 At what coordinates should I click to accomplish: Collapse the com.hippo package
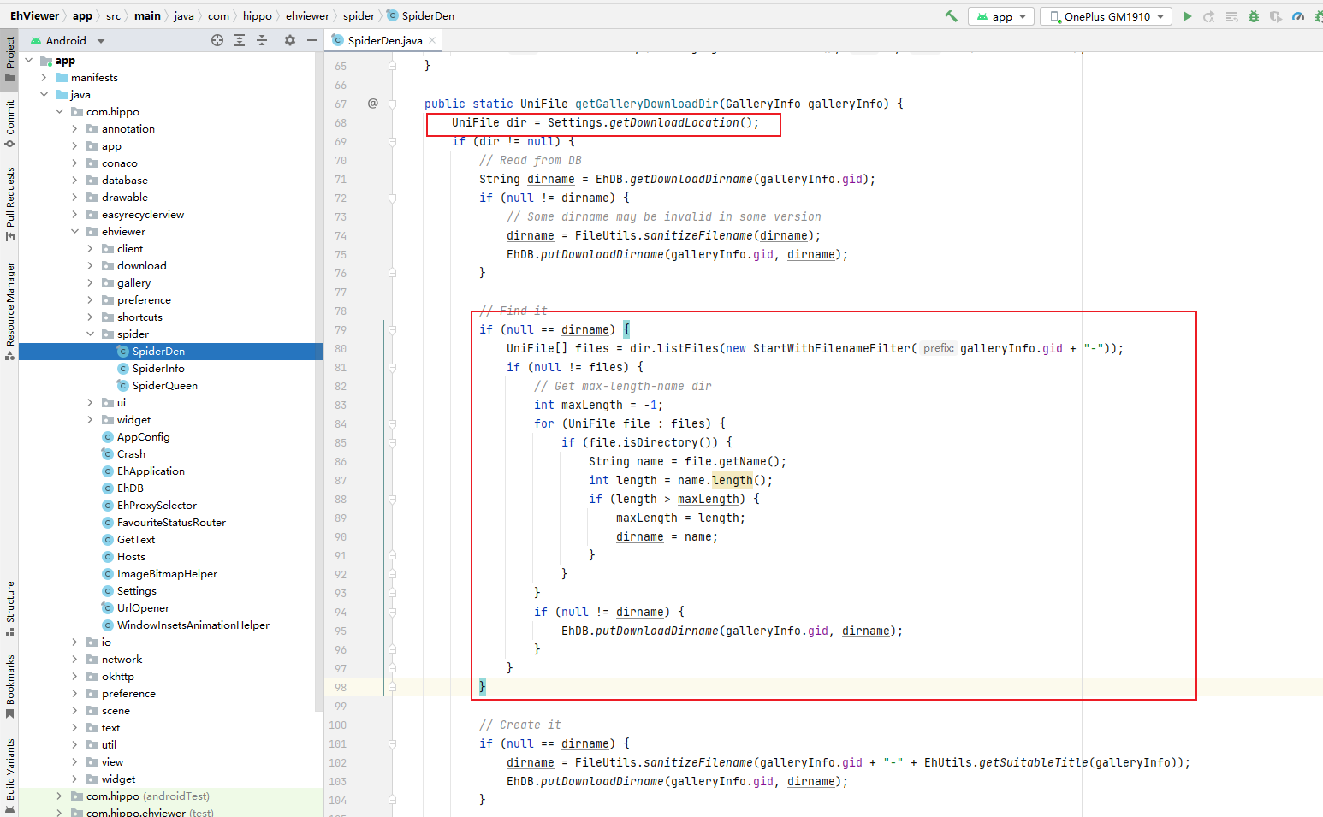[x=60, y=112]
